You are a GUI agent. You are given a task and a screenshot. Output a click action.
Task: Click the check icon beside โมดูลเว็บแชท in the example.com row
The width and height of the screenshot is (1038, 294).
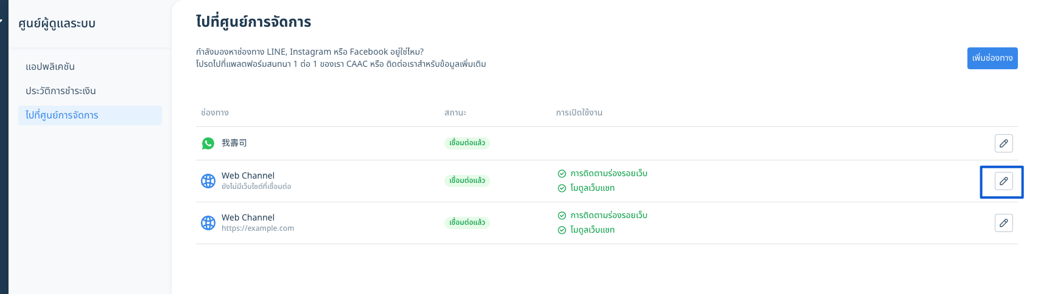[x=562, y=230]
